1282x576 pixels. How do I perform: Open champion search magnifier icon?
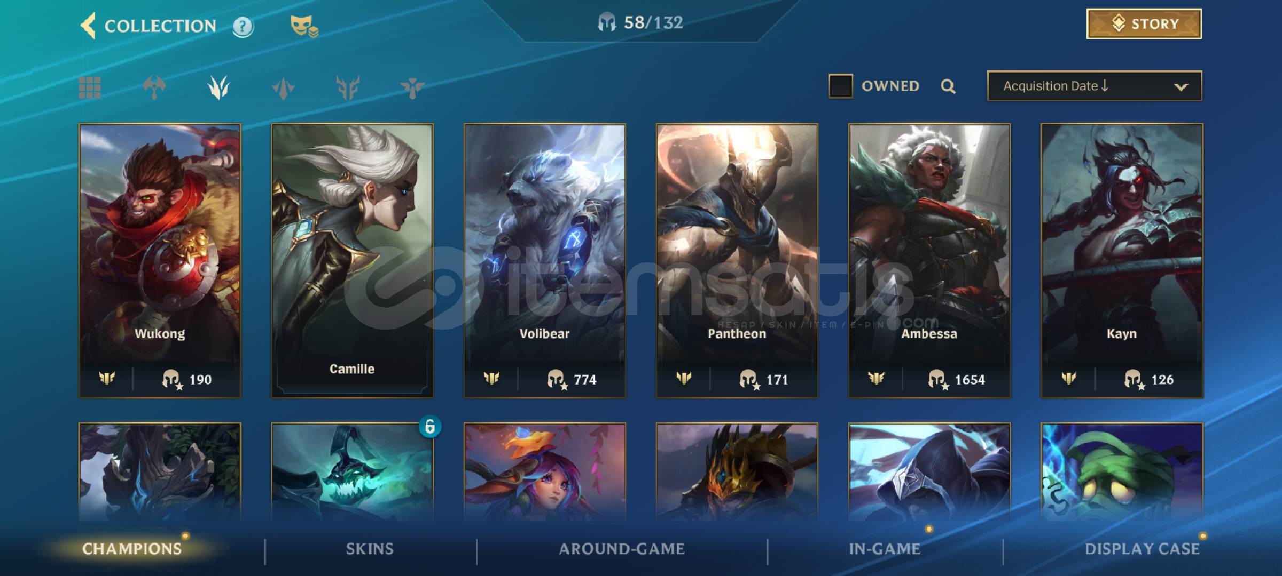coord(948,86)
